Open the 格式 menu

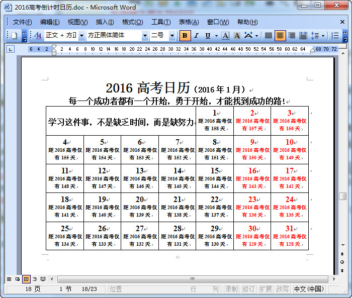[x=132, y=22]
